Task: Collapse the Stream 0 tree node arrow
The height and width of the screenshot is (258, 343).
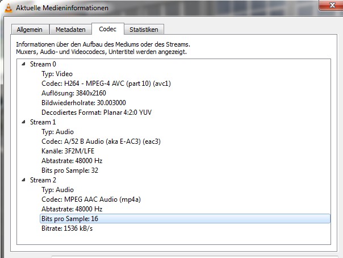Action: [x=23, y=64]
